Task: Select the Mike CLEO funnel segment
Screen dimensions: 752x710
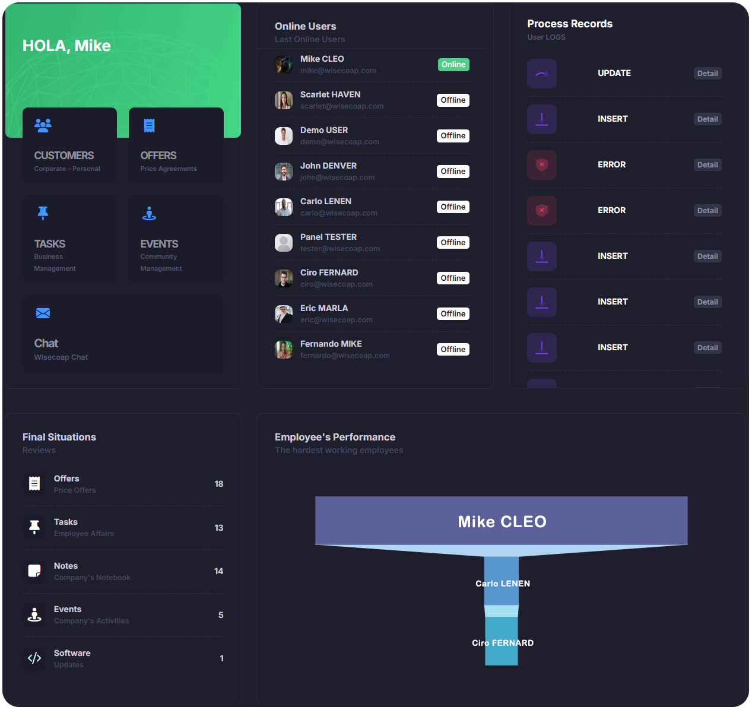Action: click(501, 521)
